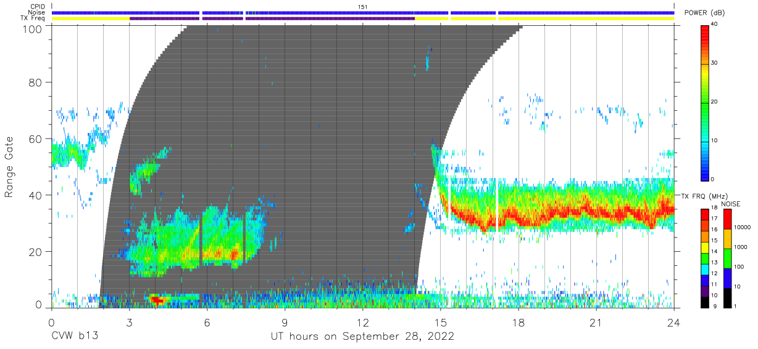Click the x-axis tick label '6'

pos(207,322)
